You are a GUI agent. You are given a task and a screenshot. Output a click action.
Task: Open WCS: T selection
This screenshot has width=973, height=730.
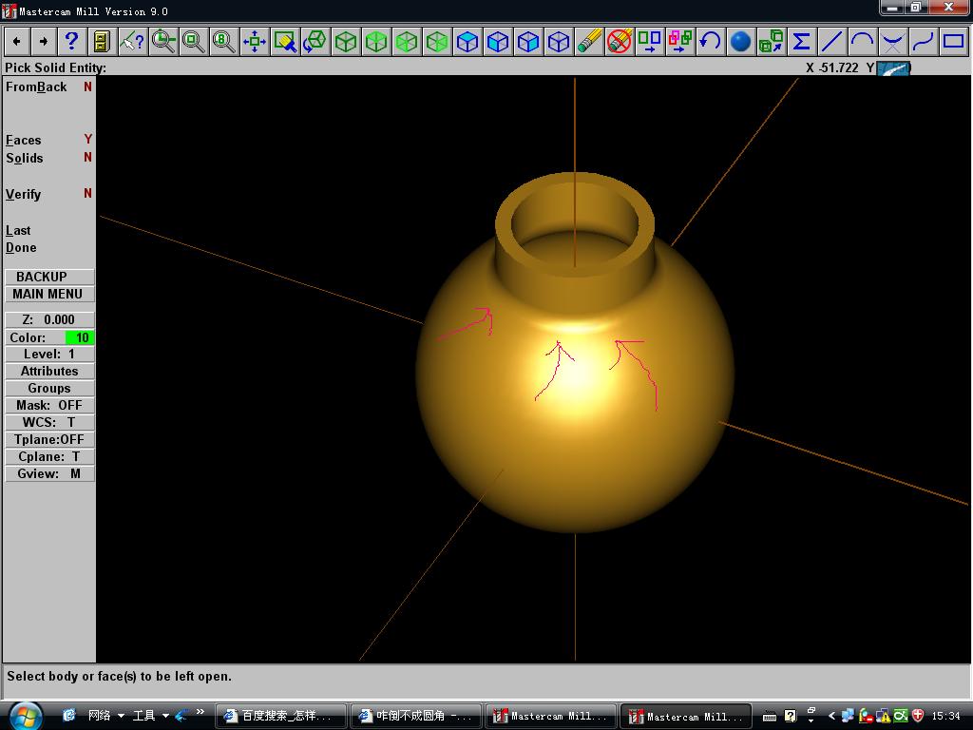[x=49, y=422]
